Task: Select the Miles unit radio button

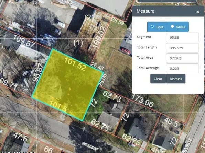Action: click(172, 26)
